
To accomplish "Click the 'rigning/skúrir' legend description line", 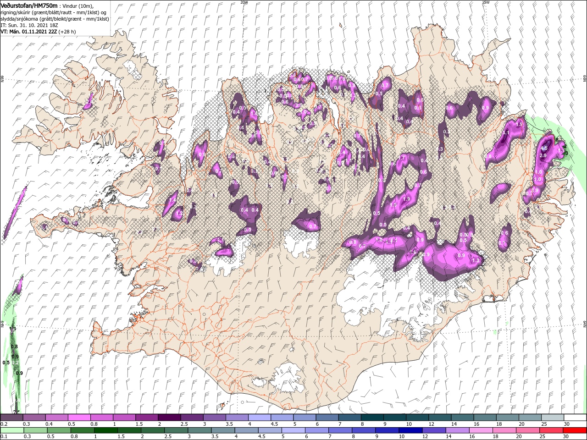I will click(54, 12).
